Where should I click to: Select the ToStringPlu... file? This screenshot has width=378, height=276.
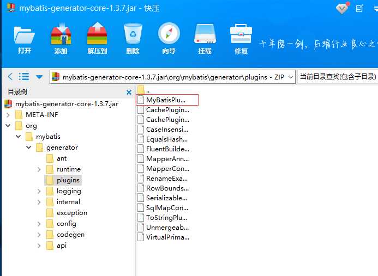click(x=163, y=218)
